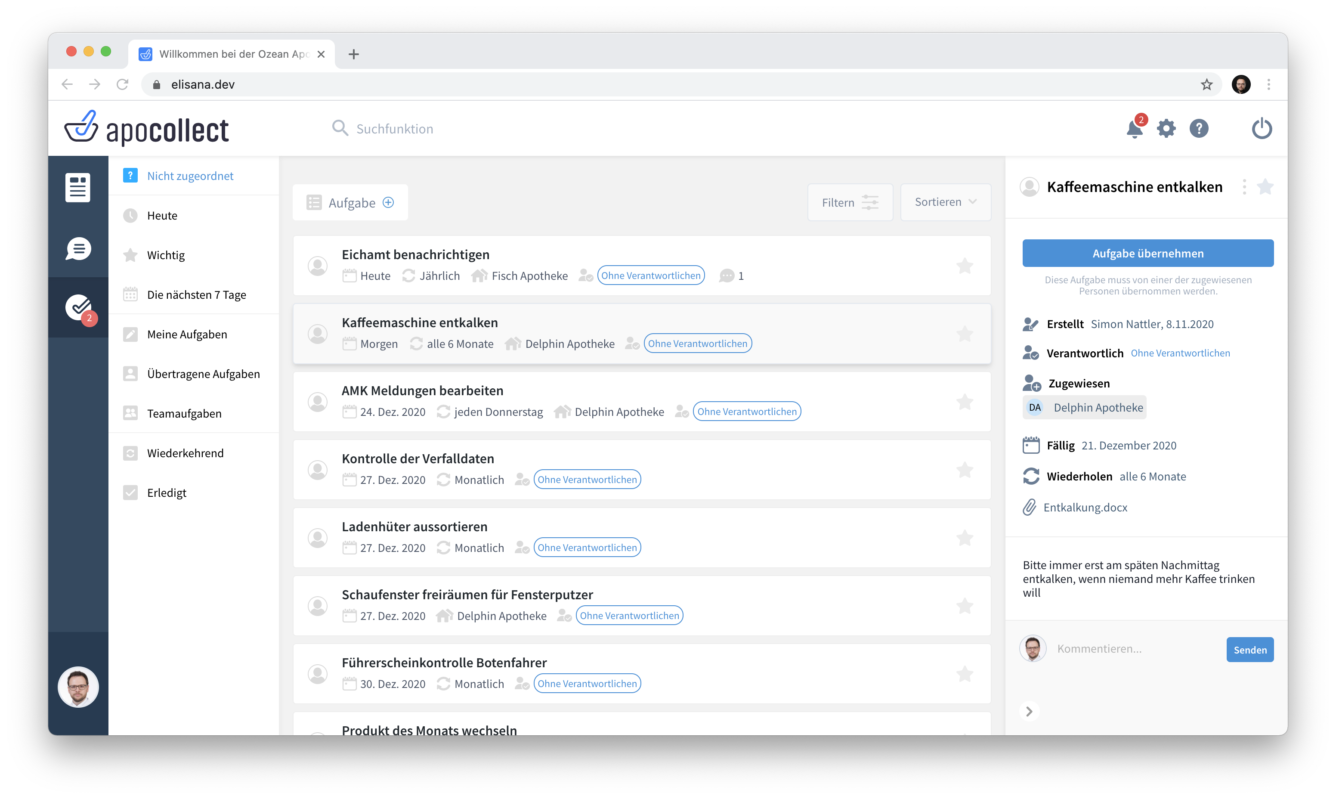Click comment bubble on Eichamt benachrichtigen
Image resolution: width=1336 pixels, height=799 pixels.
(x=727, y=276)
